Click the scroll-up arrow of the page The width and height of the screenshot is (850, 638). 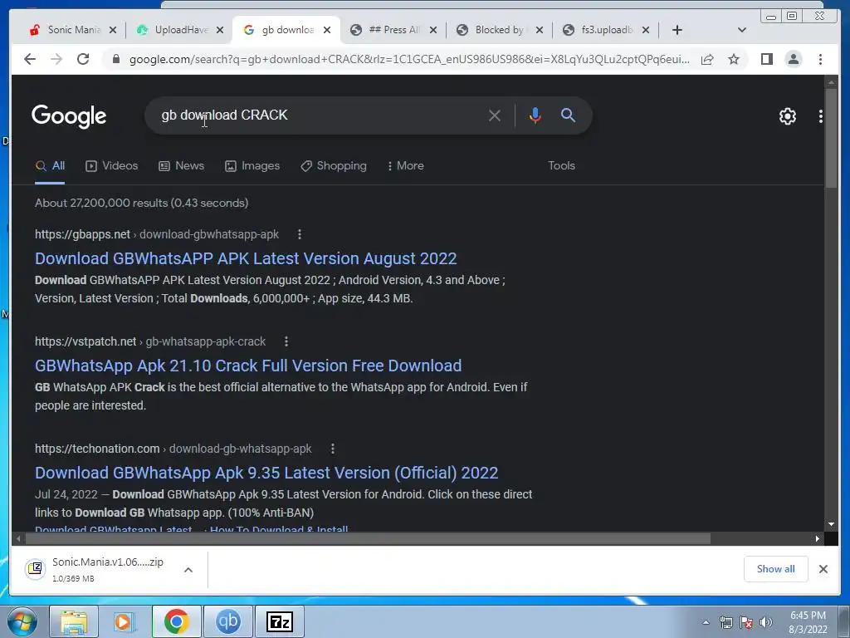pyautogui.click(x=831, y=82)
